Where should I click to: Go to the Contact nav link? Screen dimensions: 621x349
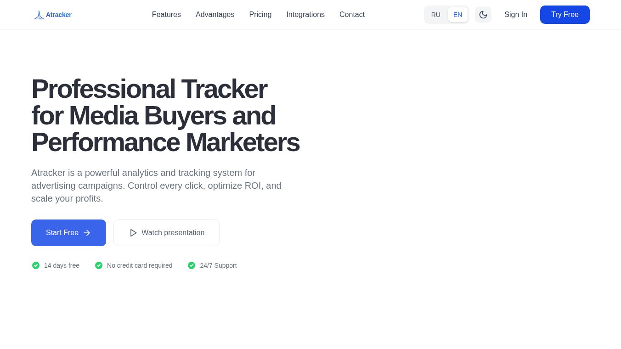[x=352, y=15]
